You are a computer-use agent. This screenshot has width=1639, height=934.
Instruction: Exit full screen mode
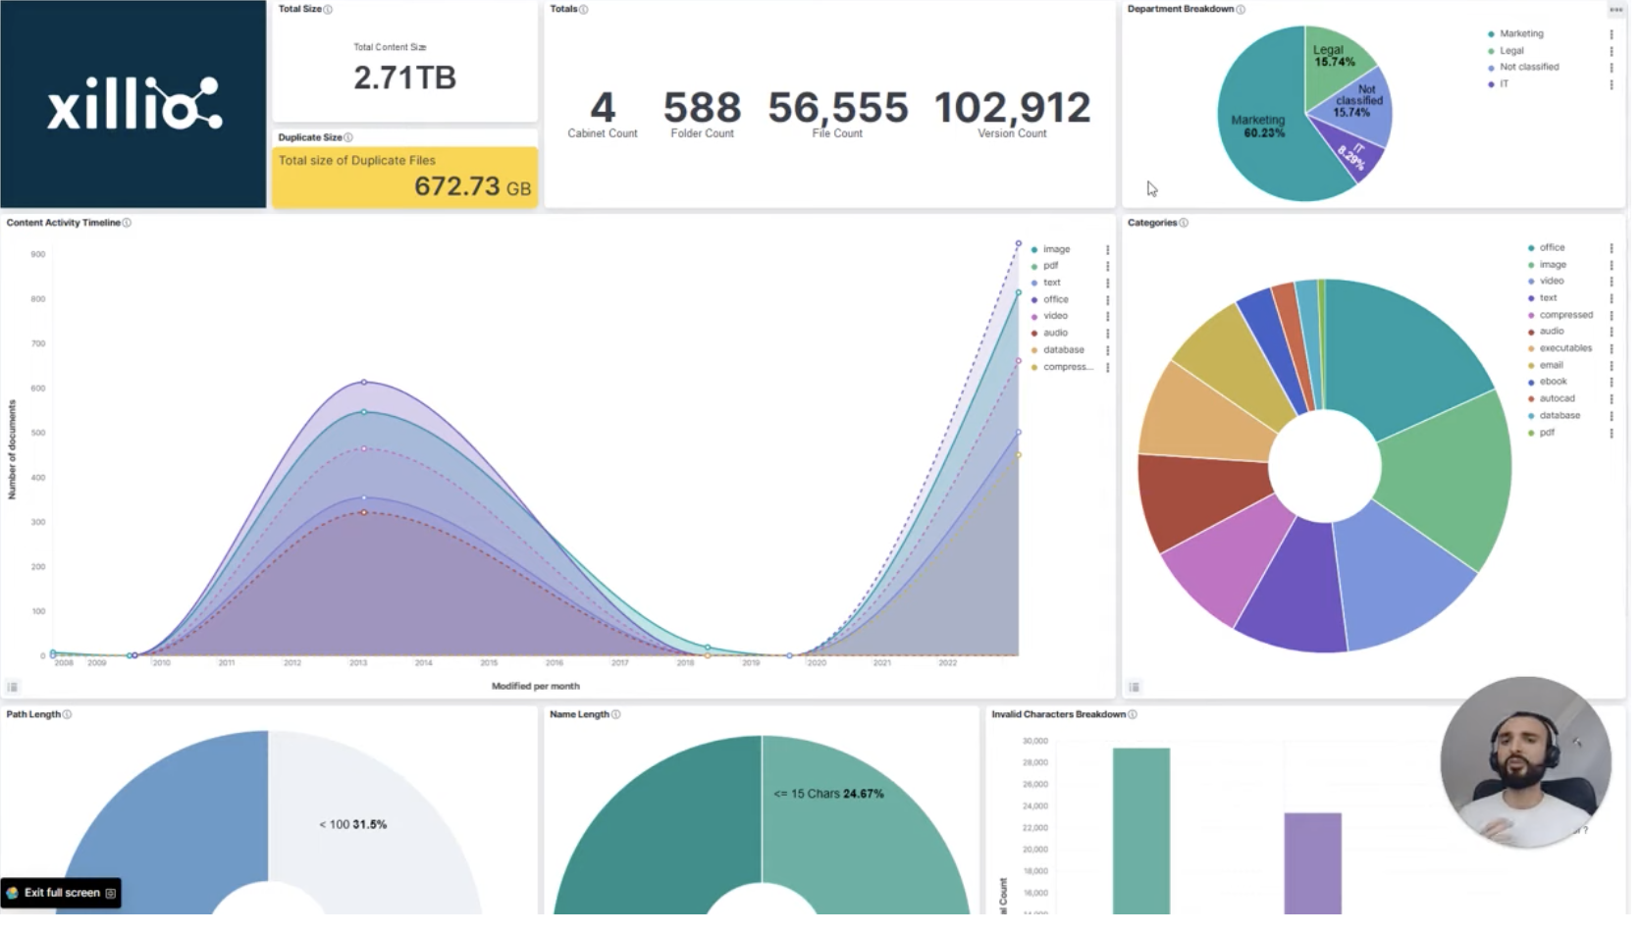[61, 894]
